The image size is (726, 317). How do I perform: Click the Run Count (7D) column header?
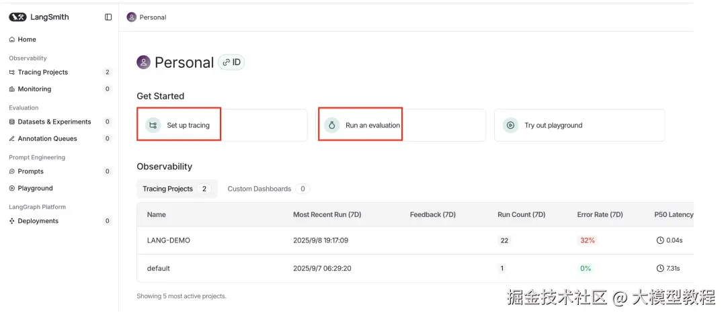(522, 215)
